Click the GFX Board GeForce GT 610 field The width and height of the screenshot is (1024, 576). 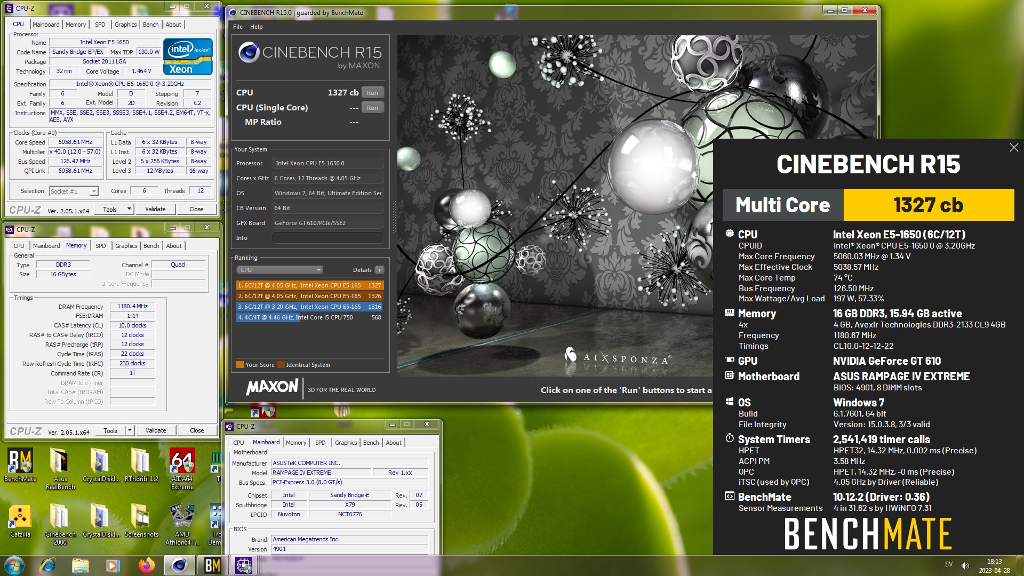point(327,223)
